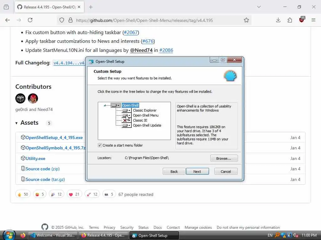Collapse the Open-Shell tree node triangle

[x=105, y=105]
